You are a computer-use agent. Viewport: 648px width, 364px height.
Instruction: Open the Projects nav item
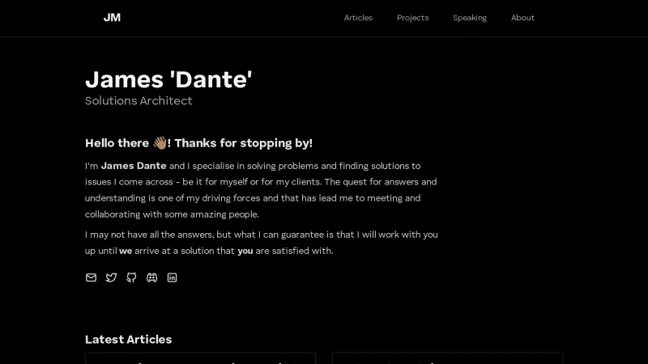(412, 18)
